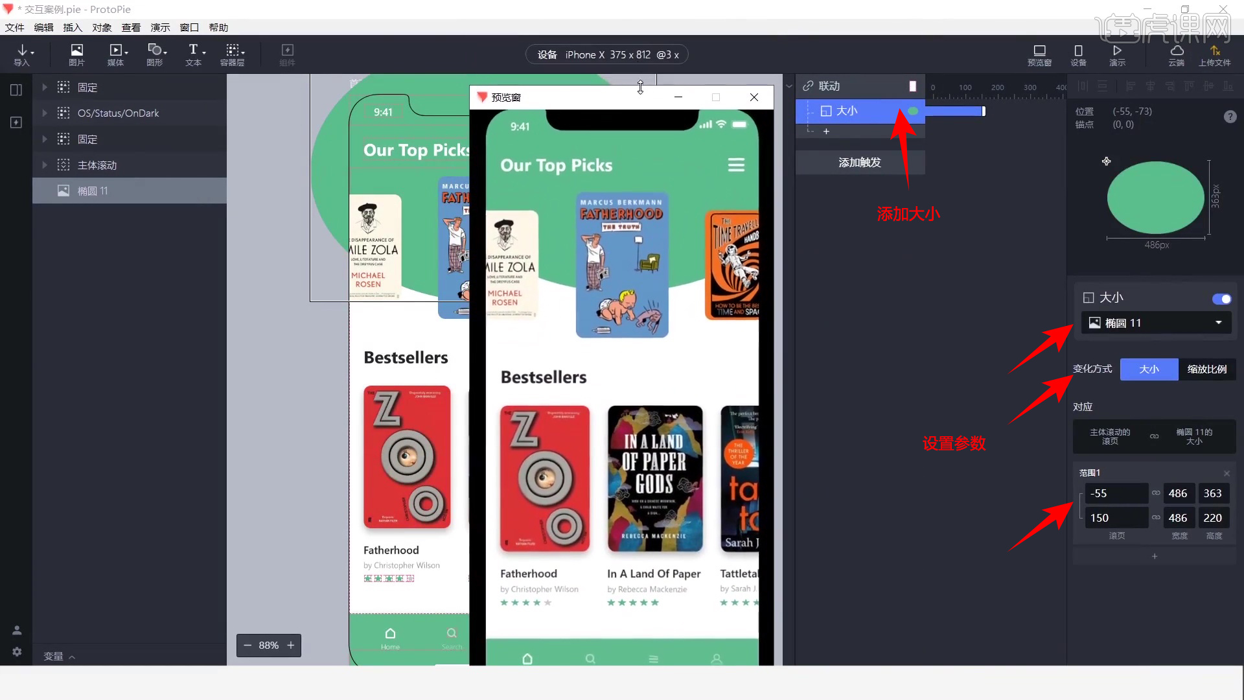
Task: Click the Shape draw icon
Action: pyautogui.click(x=155, y=54)
